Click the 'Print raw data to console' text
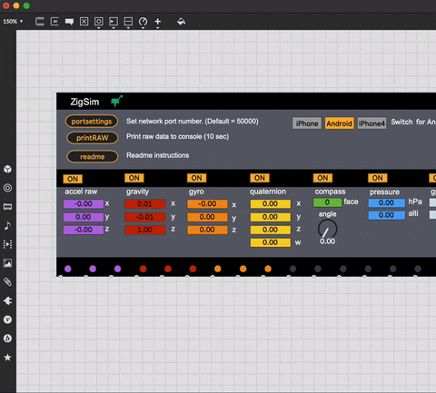 point(177,136)
